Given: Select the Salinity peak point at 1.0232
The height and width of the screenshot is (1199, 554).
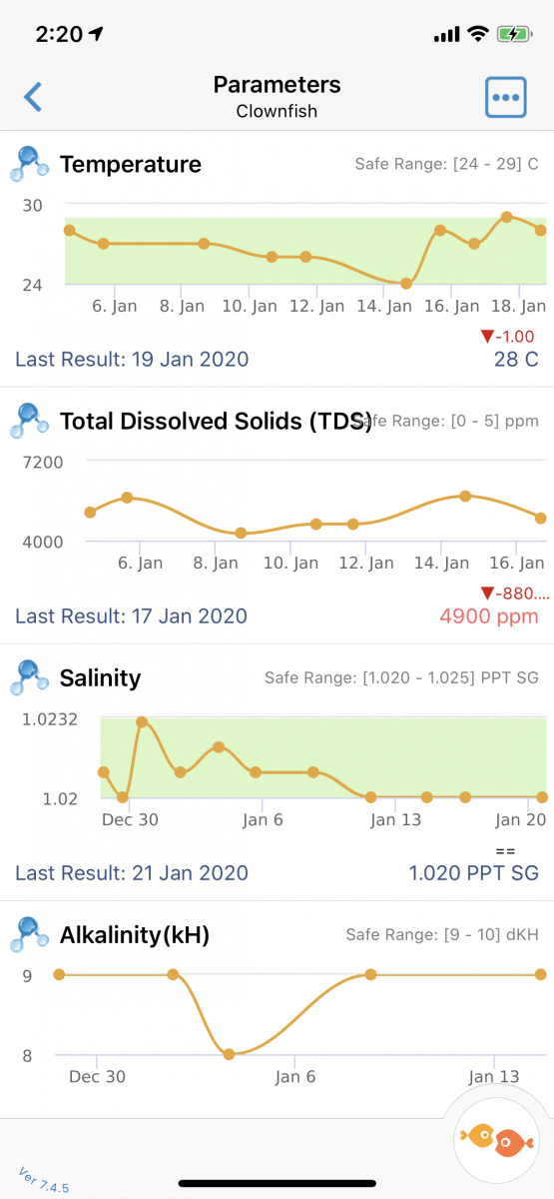Looking at the screenshot, I should pos(142,720).
